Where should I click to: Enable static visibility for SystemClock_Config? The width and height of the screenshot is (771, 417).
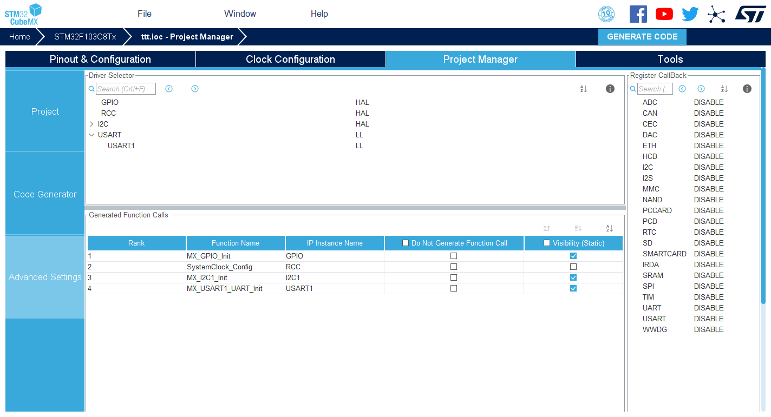(573, 267)
